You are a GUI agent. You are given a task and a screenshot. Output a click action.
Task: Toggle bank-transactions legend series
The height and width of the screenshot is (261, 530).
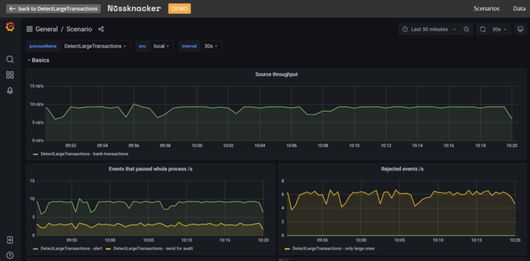tap(85, 154)
